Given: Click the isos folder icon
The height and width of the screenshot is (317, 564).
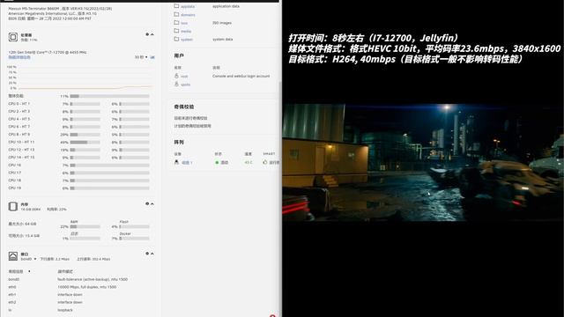Looking at the screenshot, I should [176, 22].
